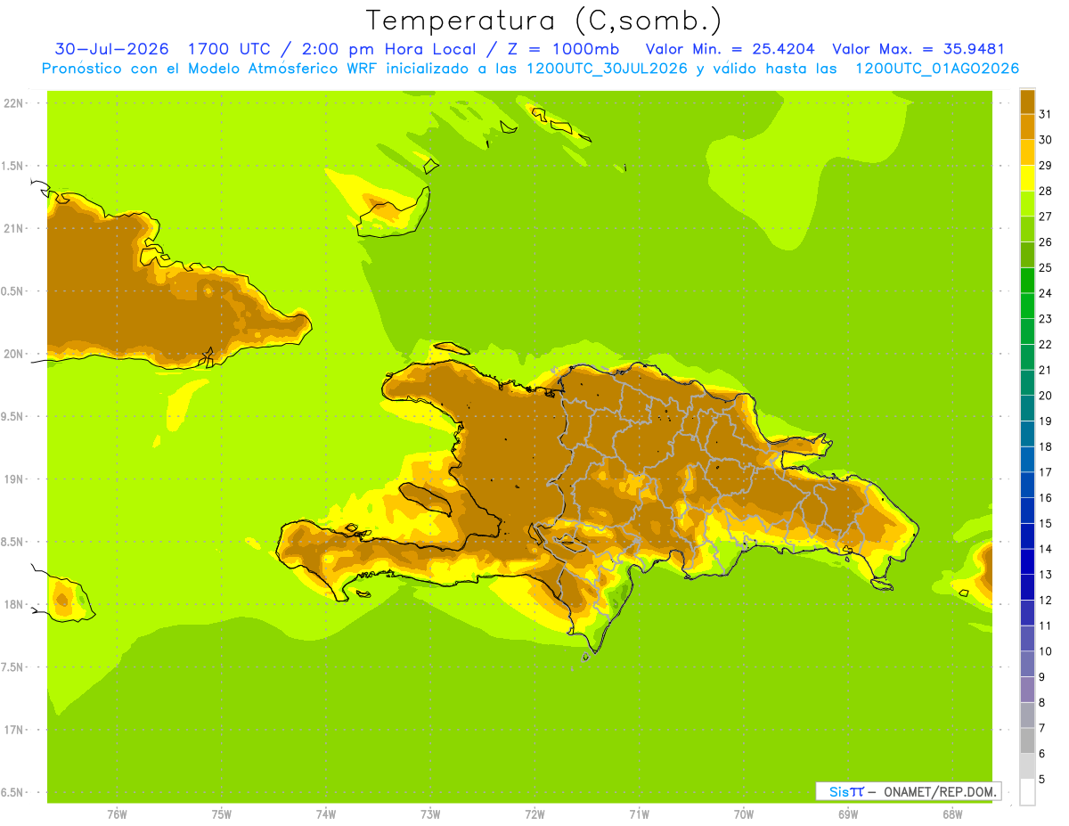Viewport: 1069px width, 826px height.
Task: Click the '10' colorbar value label
Action: pos(1045,651)
